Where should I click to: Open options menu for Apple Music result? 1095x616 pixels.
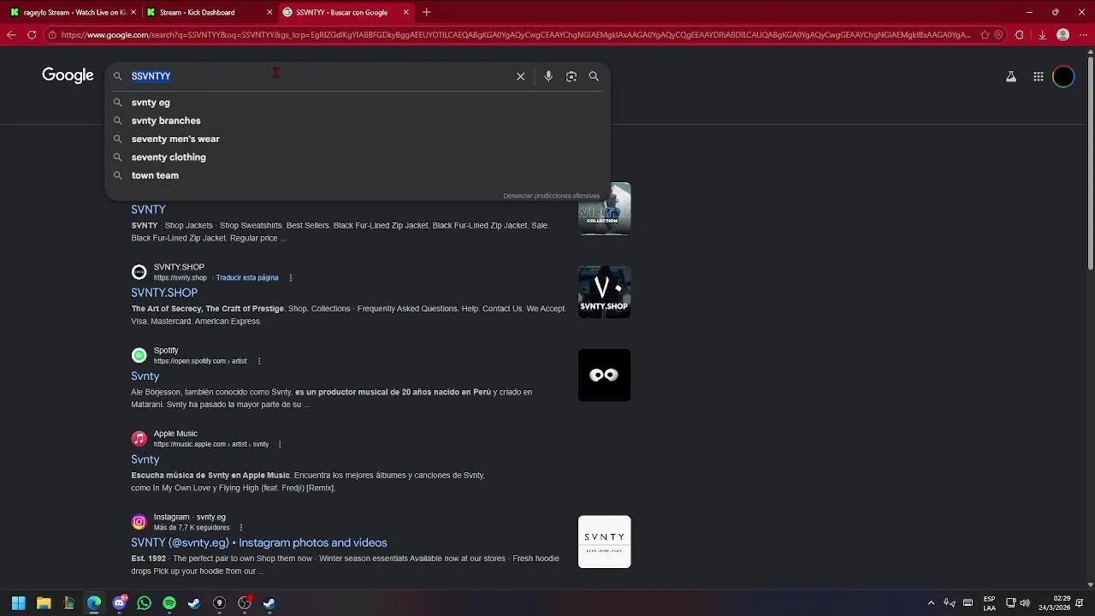280,444
